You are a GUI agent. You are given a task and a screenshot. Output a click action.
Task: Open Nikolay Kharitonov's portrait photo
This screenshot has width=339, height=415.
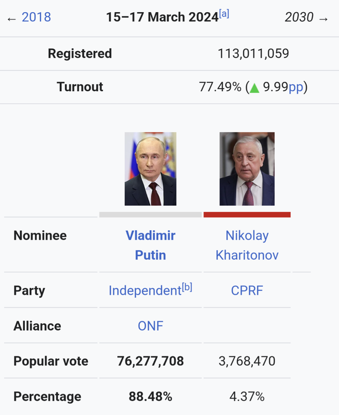tap(247, 169)
